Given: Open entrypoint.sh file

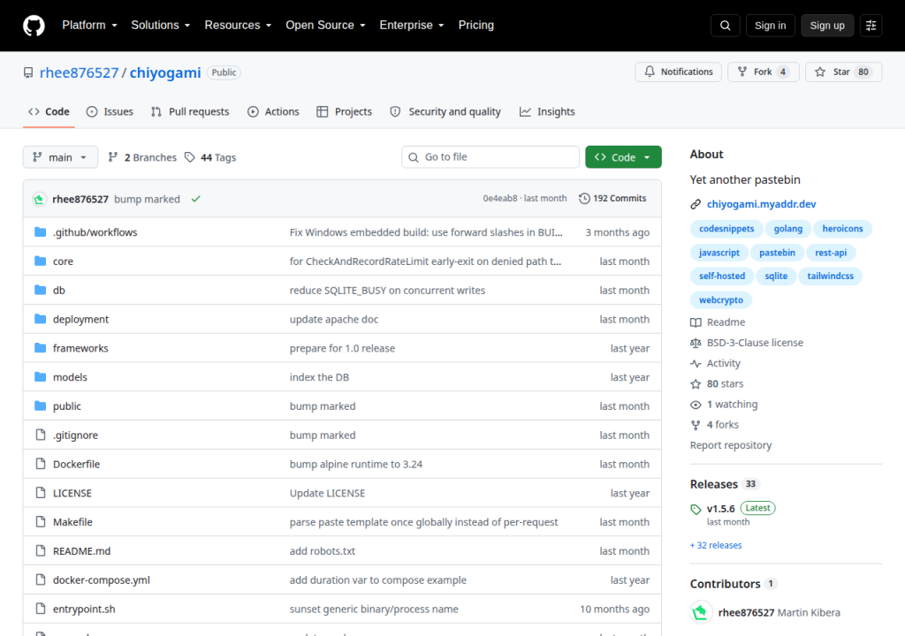Looking at the screenshot, I should 84,609.
